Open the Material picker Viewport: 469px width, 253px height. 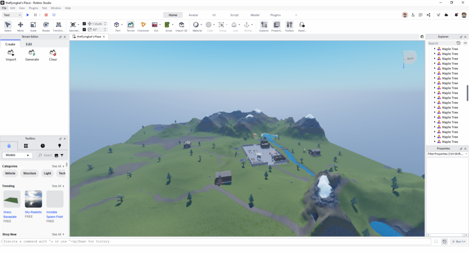(196, 27)
